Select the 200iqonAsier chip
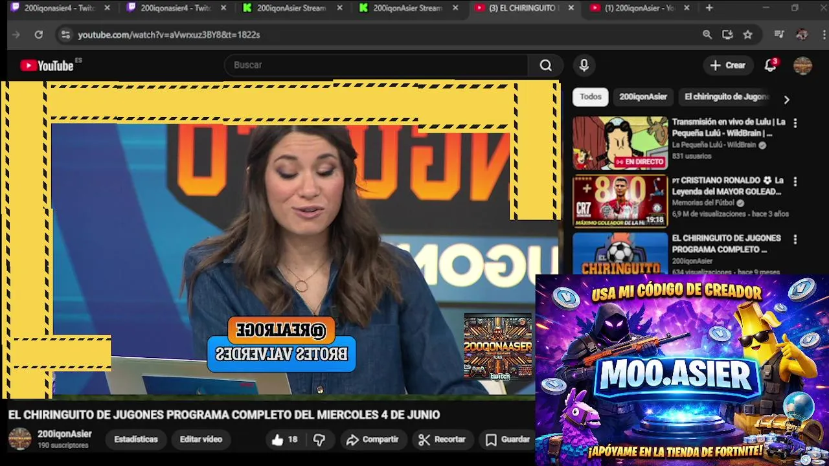 (x=642, y=96)
